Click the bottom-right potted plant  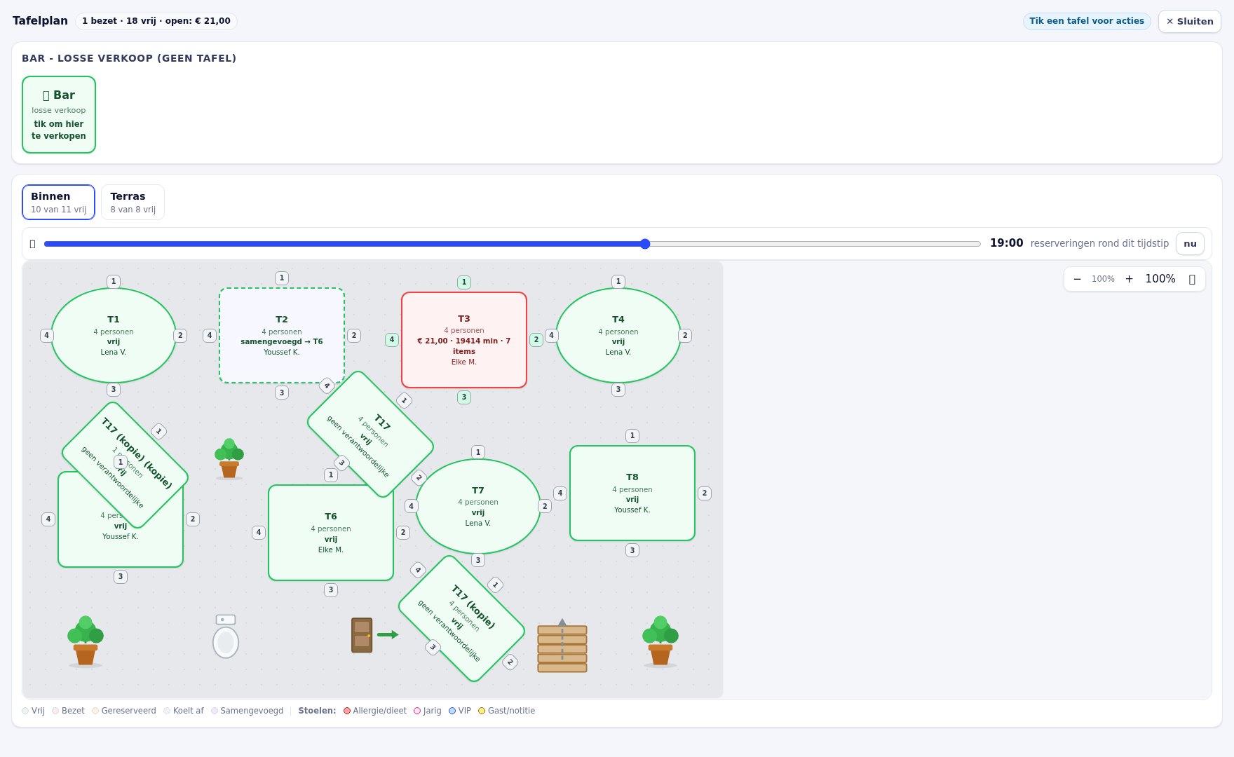coord(660,641)
